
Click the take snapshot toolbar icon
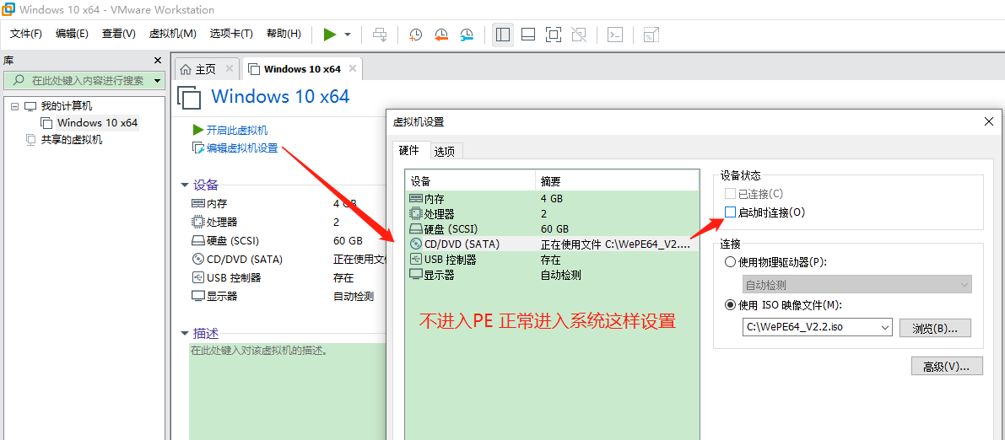[415, 35]
